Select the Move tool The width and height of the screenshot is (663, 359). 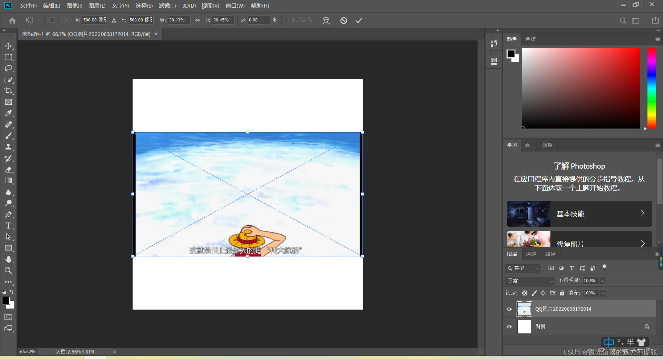[8, 46]
